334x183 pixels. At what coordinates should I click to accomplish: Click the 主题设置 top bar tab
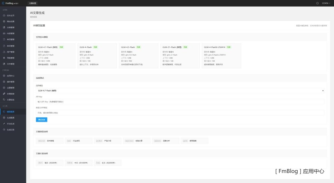click(33, 3)
